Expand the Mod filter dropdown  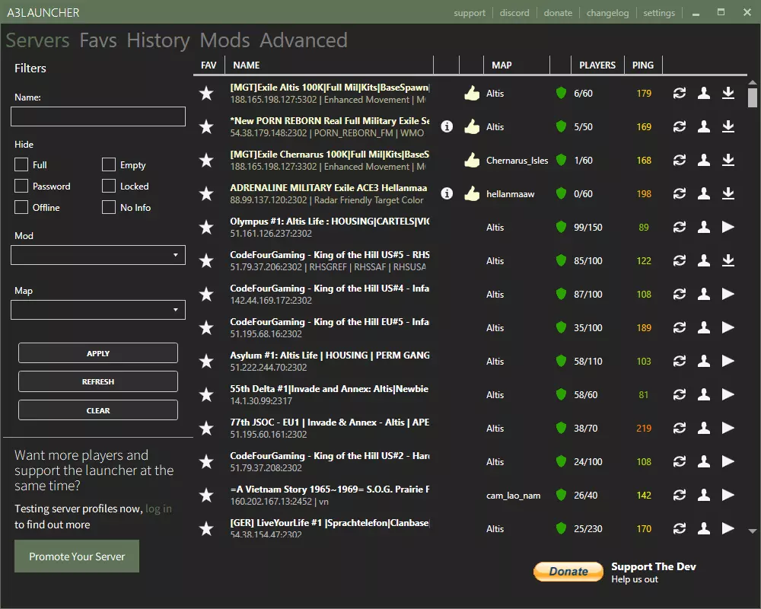pos(98,255)
